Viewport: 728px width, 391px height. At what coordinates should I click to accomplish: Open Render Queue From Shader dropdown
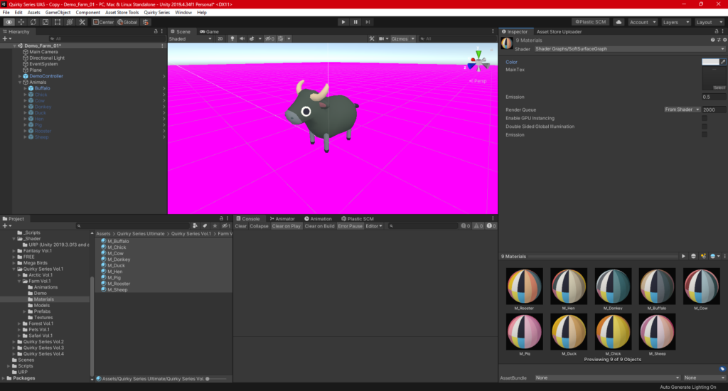(x=682, y=109)
